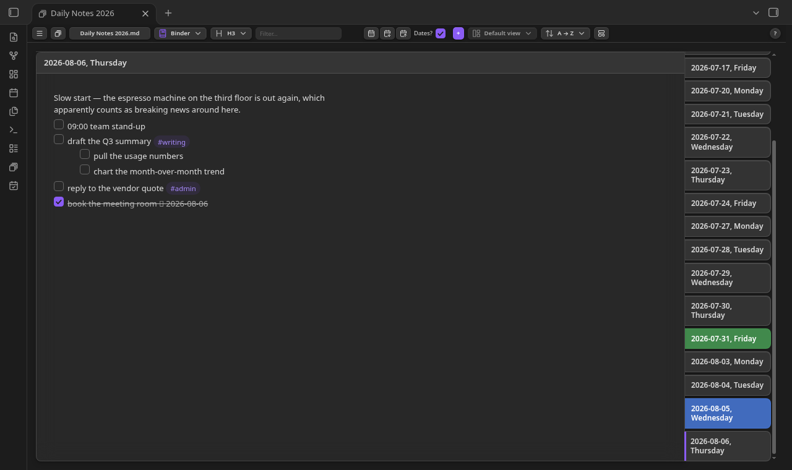Click the layout icon after A → Z

point(601,33)
